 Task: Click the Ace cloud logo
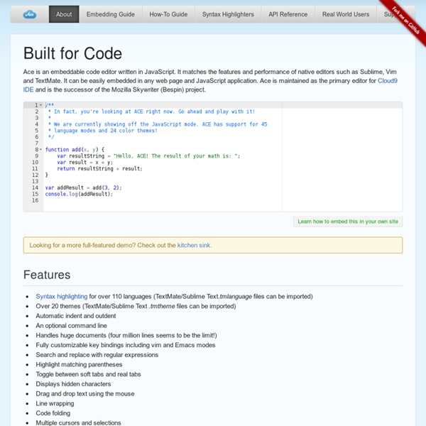pyautogui.click(x=30, y=14)
